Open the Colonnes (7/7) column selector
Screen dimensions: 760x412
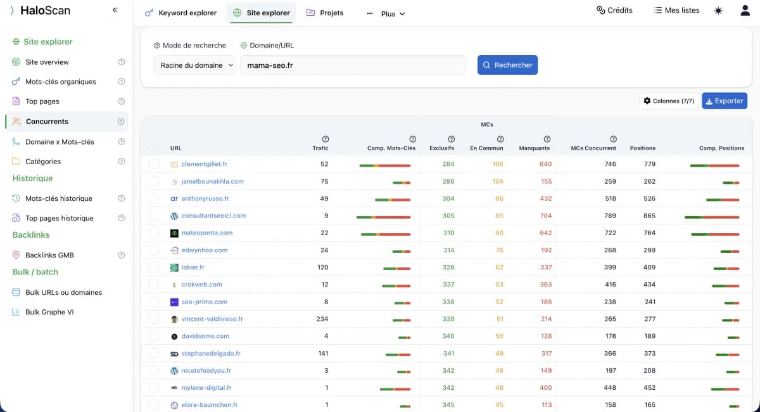click(x=669, y=101)
